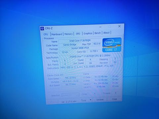
Task: Click the Stepping value 7
Action: (115, 59)
